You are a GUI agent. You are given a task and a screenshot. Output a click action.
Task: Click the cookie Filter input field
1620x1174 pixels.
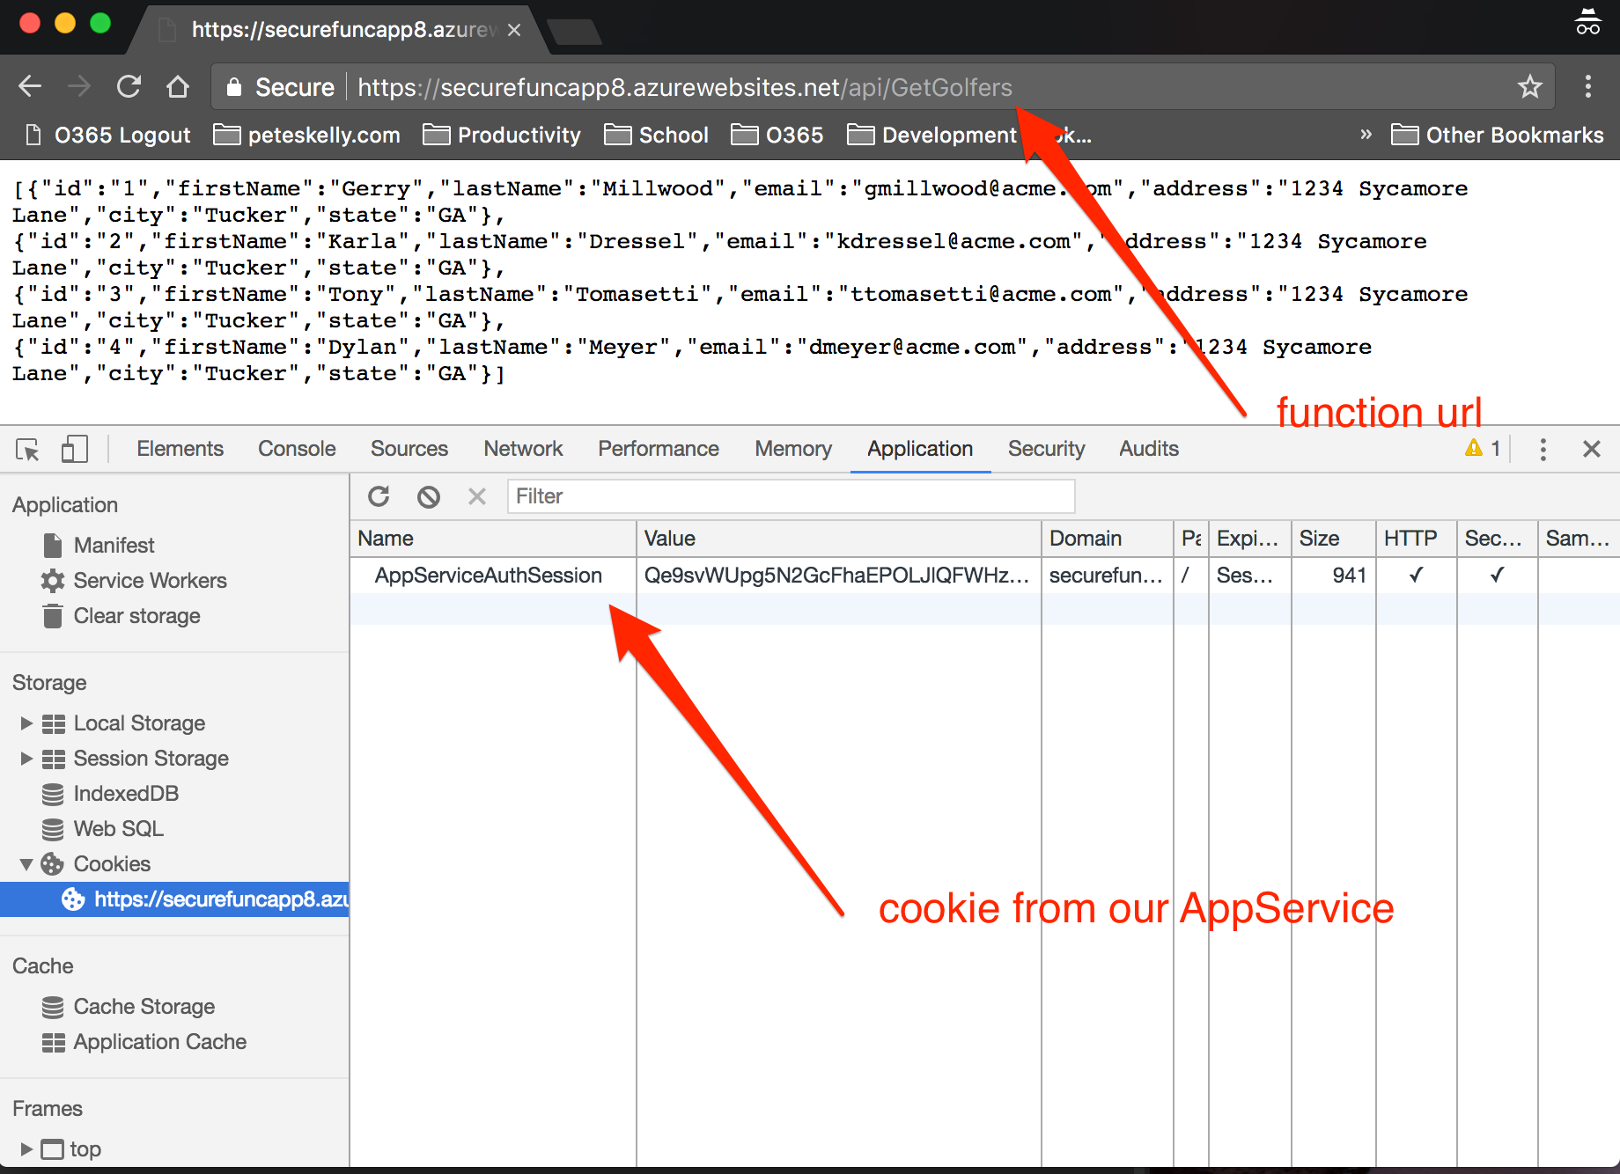[791, 495]
